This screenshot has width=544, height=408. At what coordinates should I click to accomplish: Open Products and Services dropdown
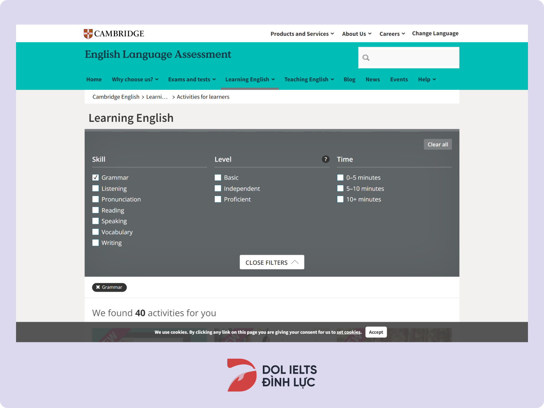pos(302,34)
